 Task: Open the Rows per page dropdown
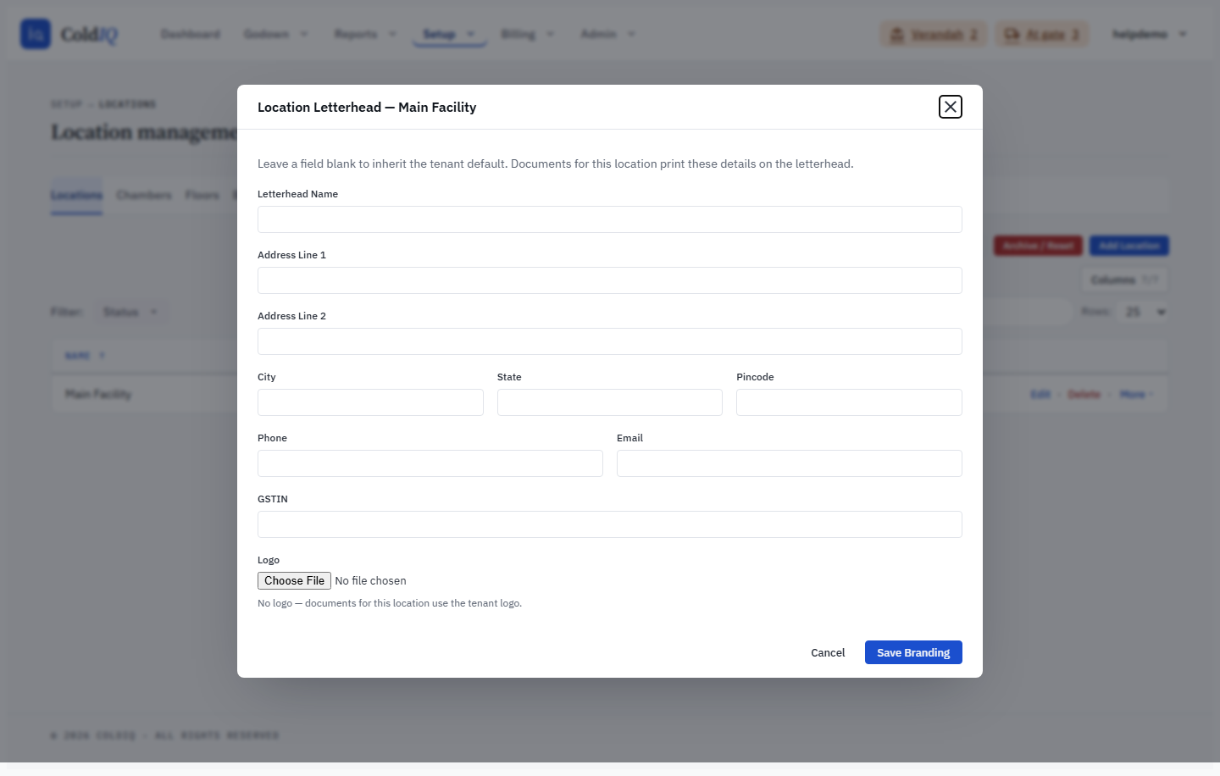1144,312
